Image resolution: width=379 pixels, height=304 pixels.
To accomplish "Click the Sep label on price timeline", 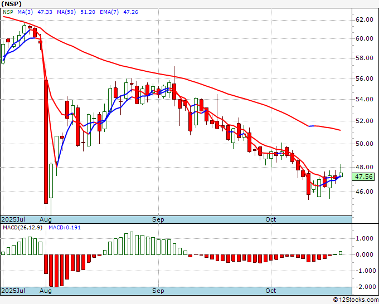I will click(x=158, y=219).
